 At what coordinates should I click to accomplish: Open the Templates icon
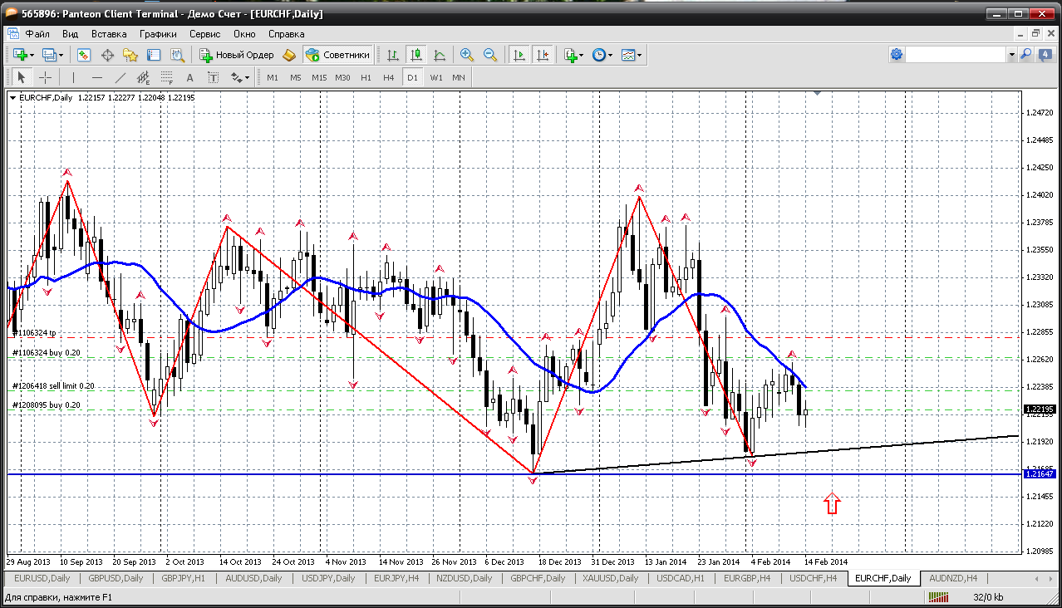(x=628, y=55)
